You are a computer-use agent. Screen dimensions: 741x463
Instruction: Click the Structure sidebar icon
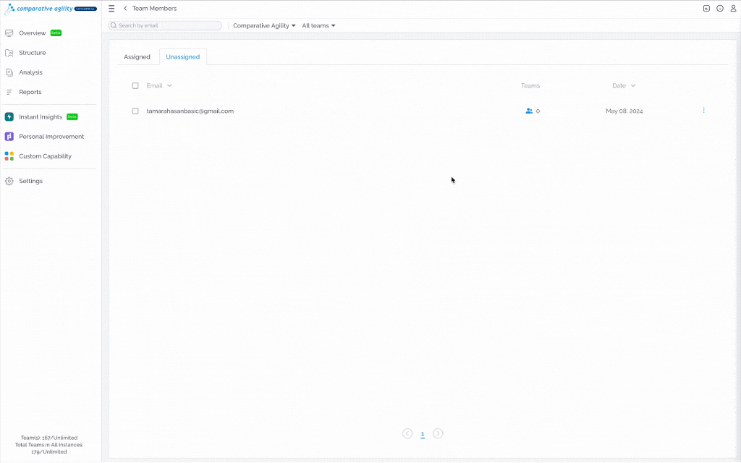point(9,53)
